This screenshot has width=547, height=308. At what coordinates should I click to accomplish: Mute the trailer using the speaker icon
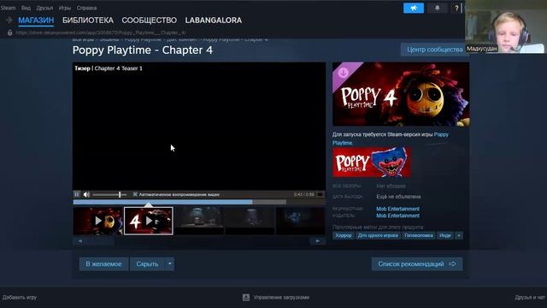[x=86, y=194]
